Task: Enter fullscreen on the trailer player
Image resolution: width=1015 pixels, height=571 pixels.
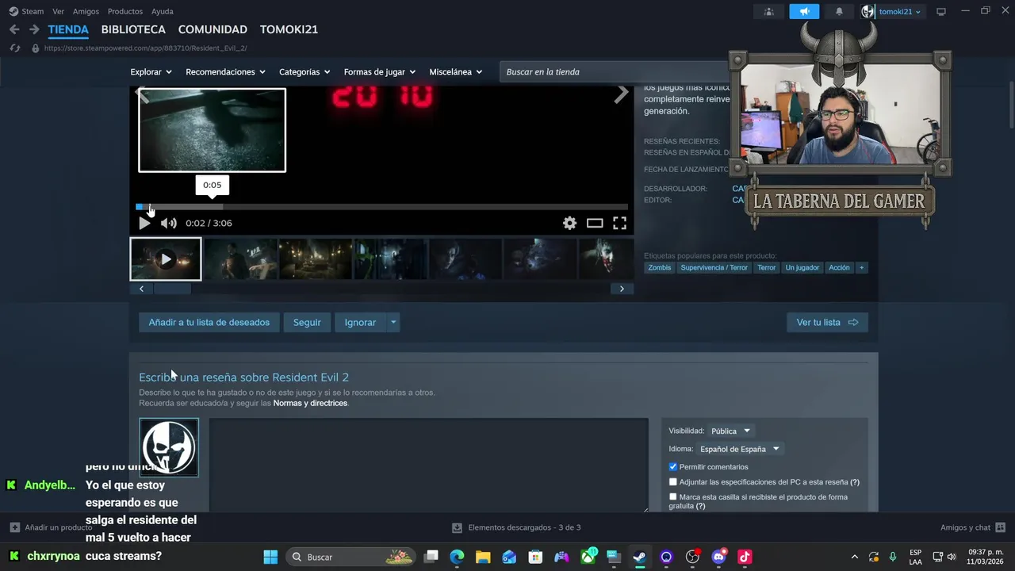Action: pos(619,224)
